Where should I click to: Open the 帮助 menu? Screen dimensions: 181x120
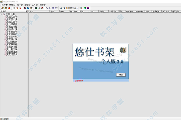(x=43, y=5)
